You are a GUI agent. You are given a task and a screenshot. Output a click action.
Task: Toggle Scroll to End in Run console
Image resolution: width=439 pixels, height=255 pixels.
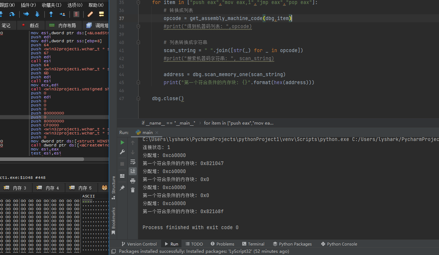point(133,171)
